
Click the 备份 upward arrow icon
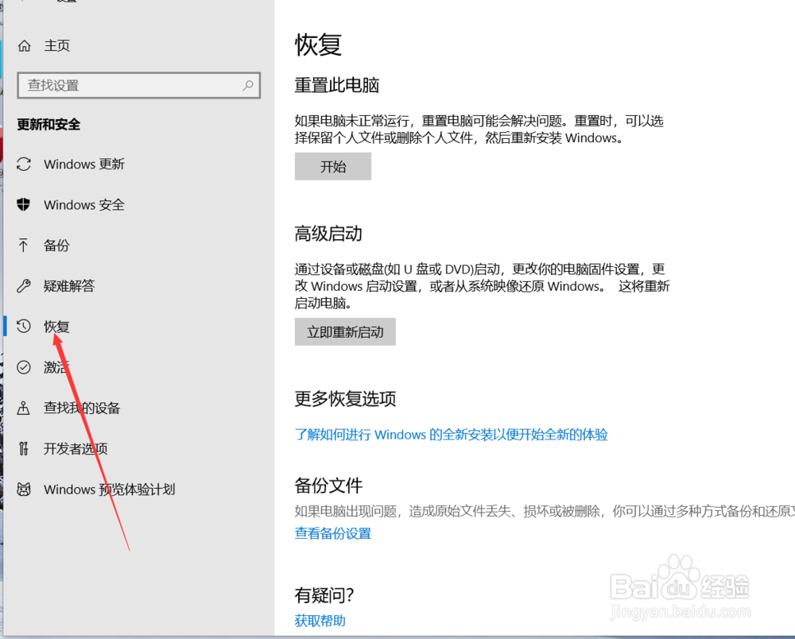click(23, 246)
